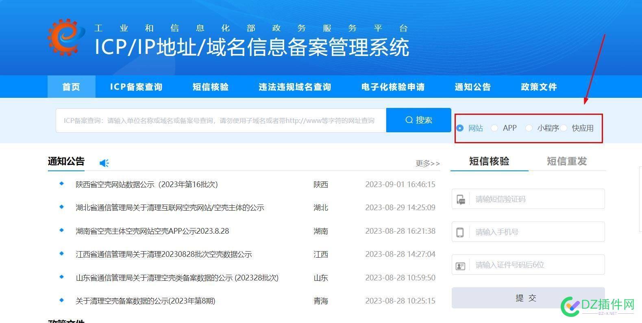
Task: Click the MIIT gear logo icon
Action: tap(66, 37)
